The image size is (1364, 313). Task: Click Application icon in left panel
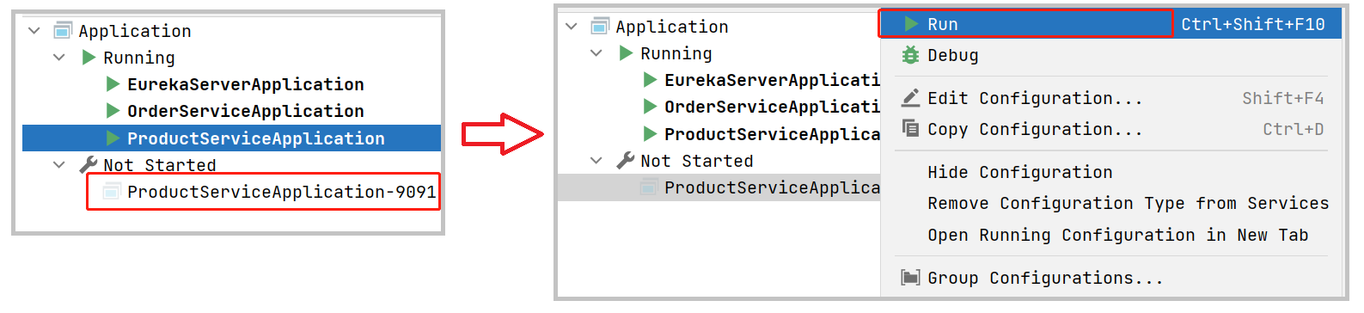point(63,31)
